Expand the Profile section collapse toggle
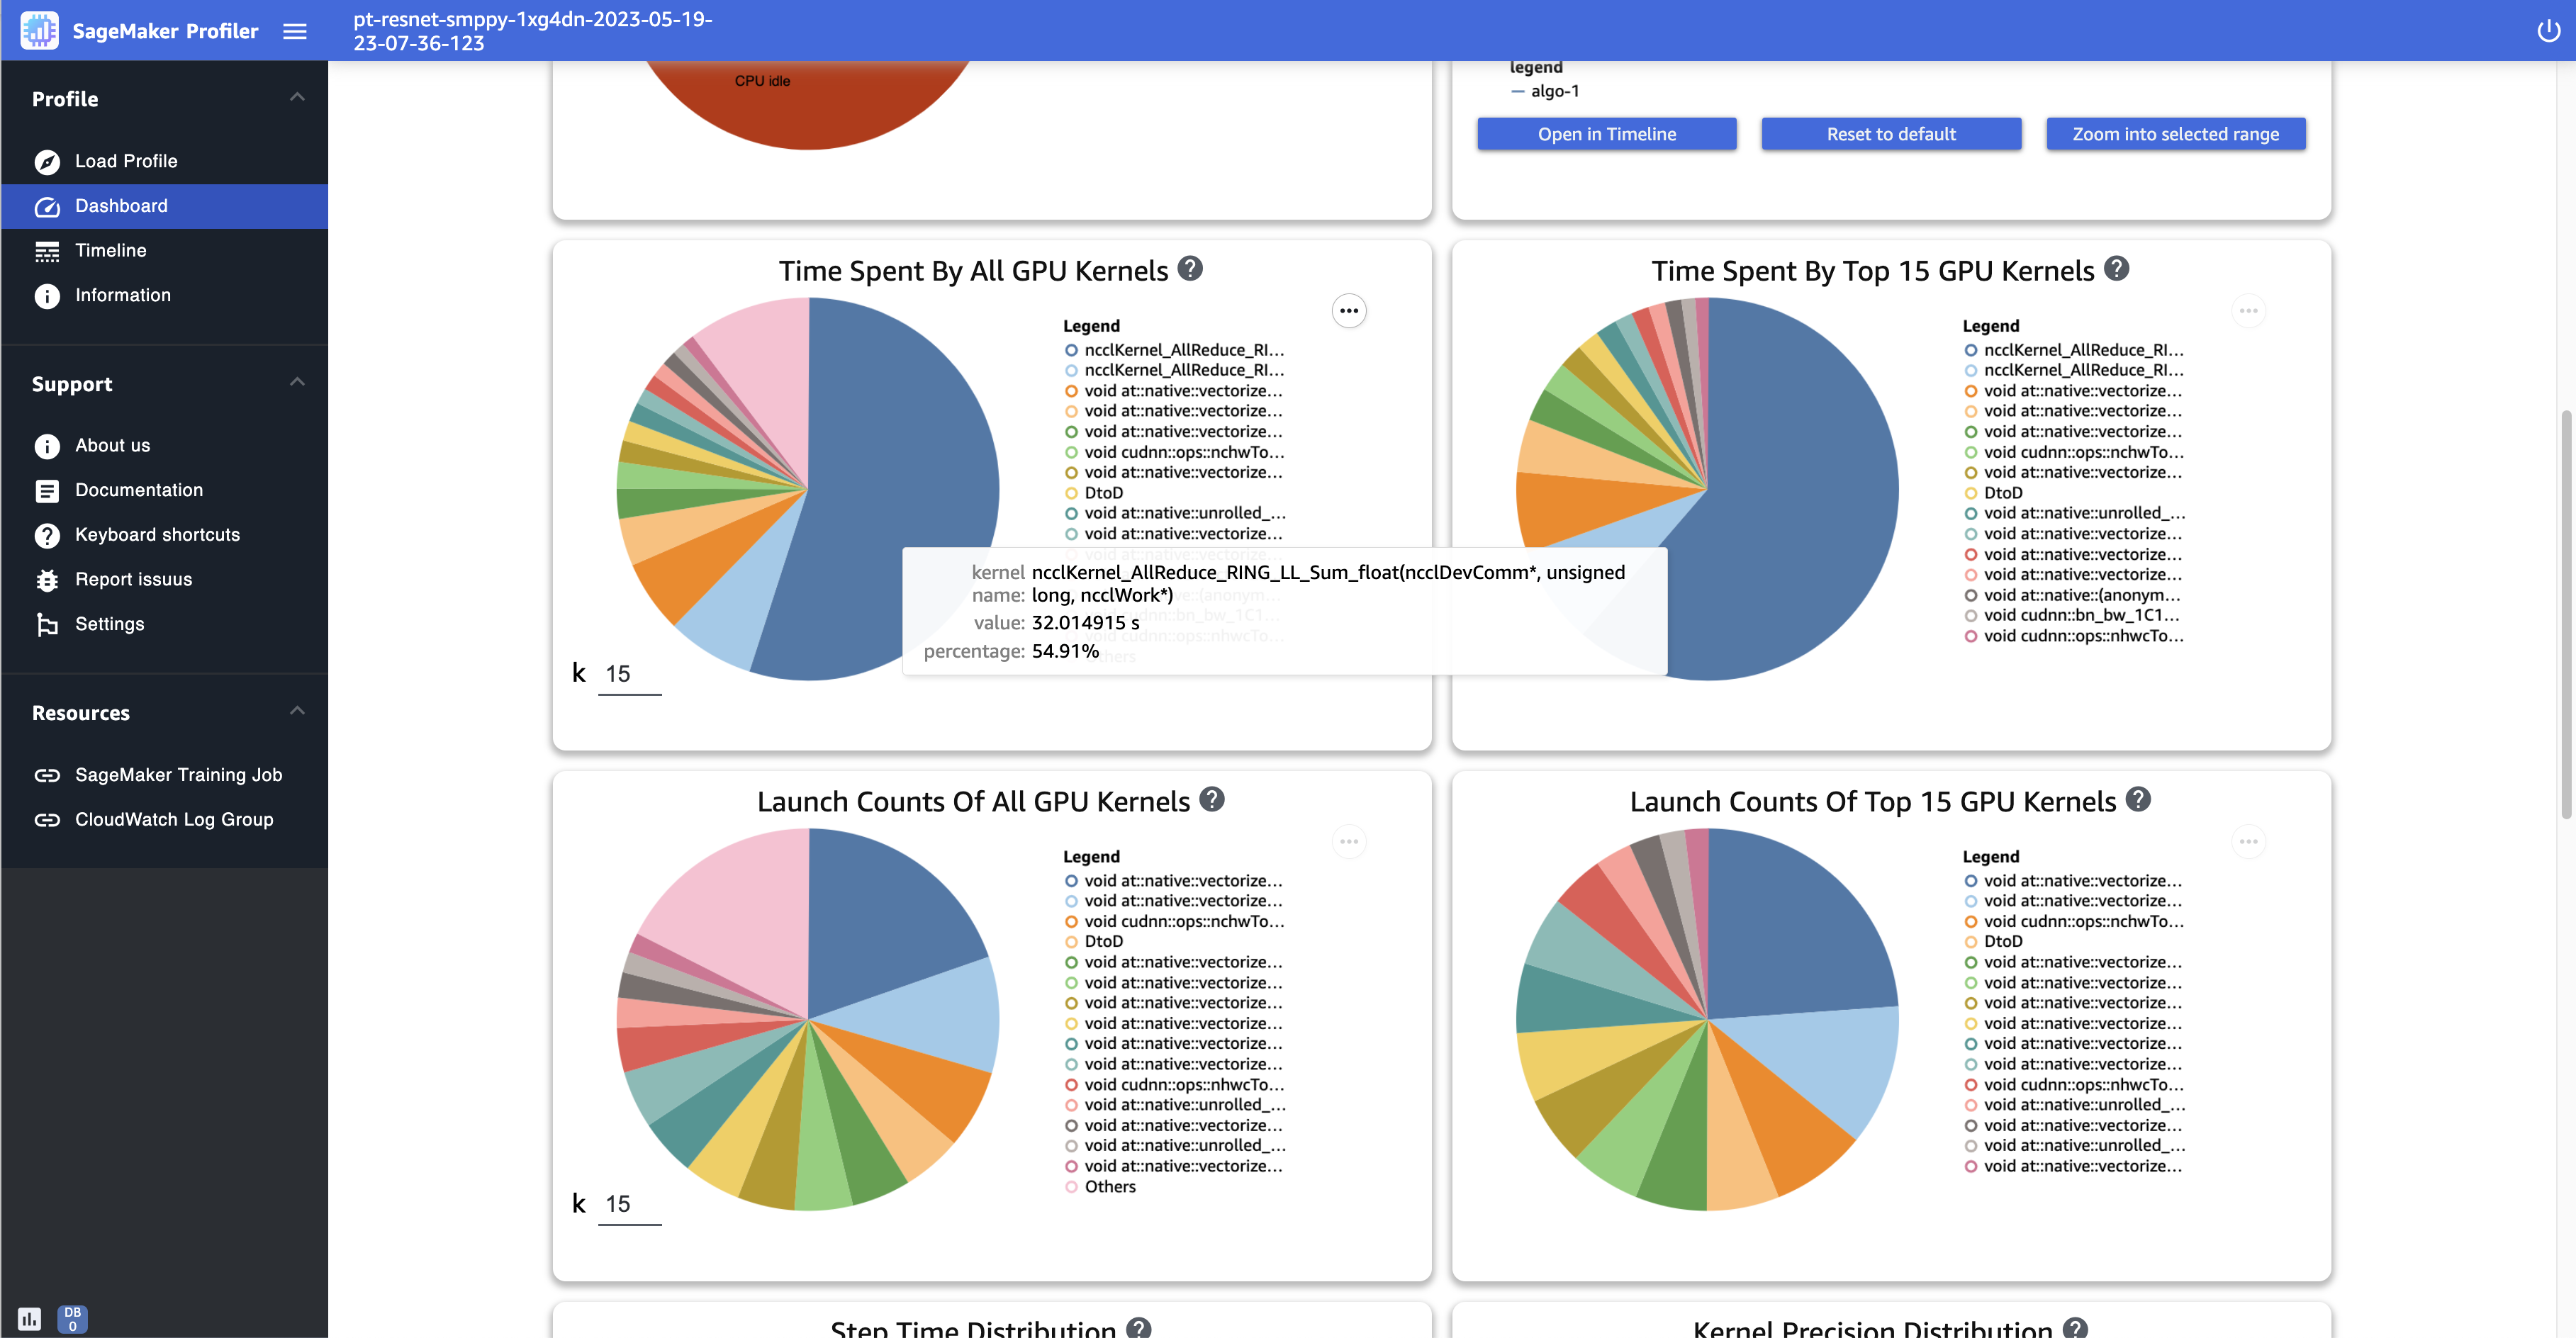Image resolution: width=2576 pixels, height=1338 pixels. [296, 97]
